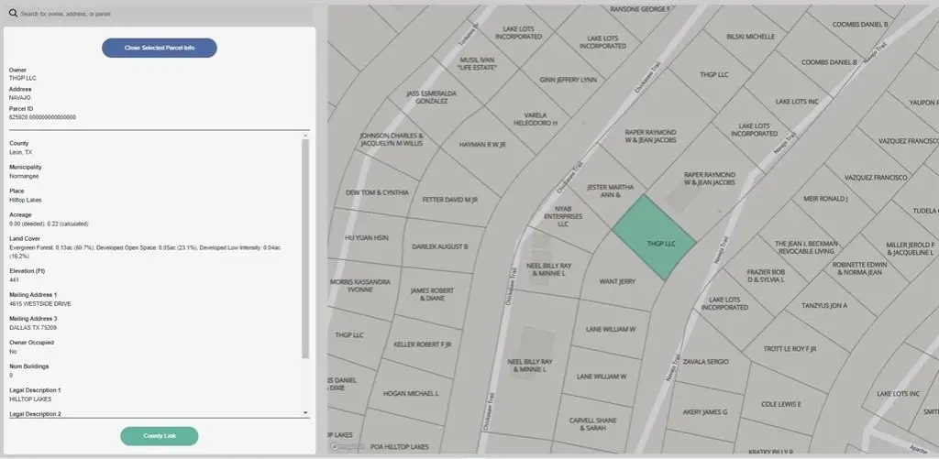This screenshot has width=939, height=459.
Task: Focus the owner, address, or parcel search field
Action: coord(165,14)
